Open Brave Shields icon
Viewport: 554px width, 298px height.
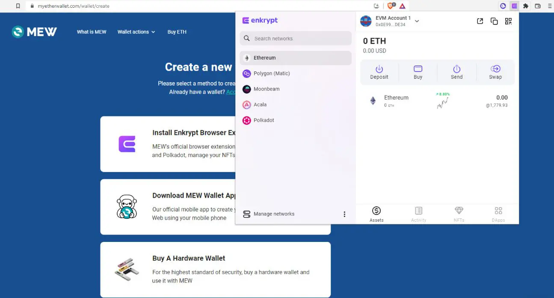tap(391, 6)
